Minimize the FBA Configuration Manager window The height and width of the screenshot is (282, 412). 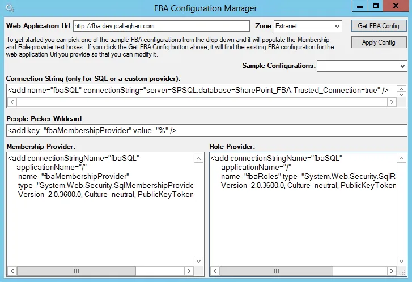pyautogui.click(x=360, y=6)
